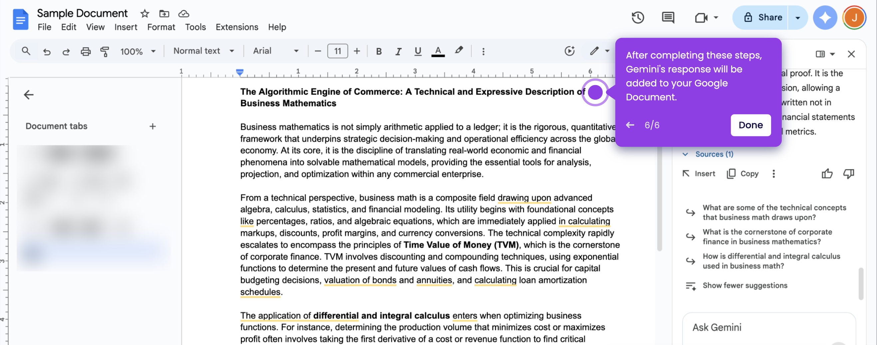Insert Gemini response into document
877x345 pixels.
[699, 174]
